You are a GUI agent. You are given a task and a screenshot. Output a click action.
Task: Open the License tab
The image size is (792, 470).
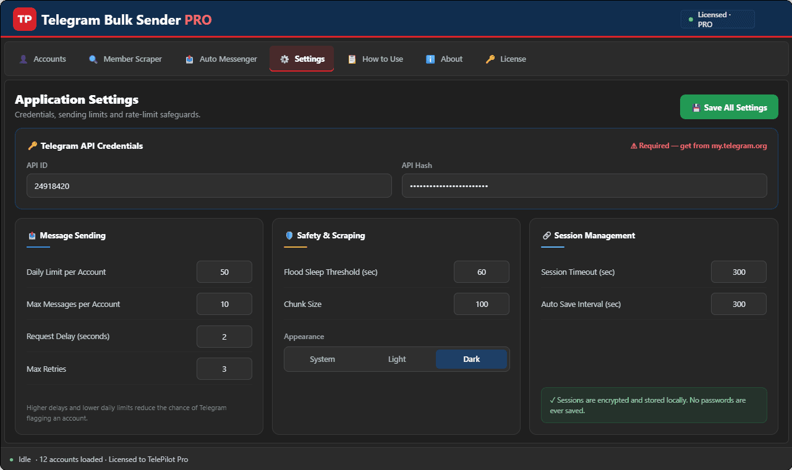coord(506,59)
